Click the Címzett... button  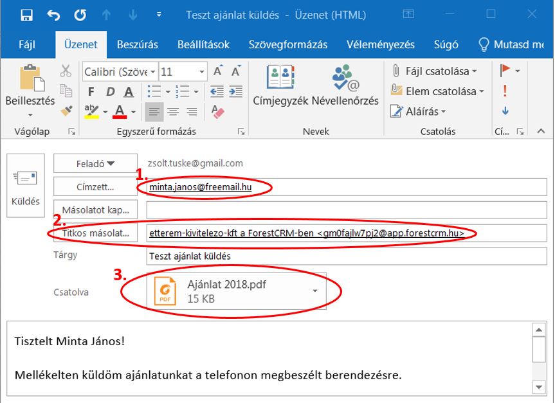coord(95,187)
